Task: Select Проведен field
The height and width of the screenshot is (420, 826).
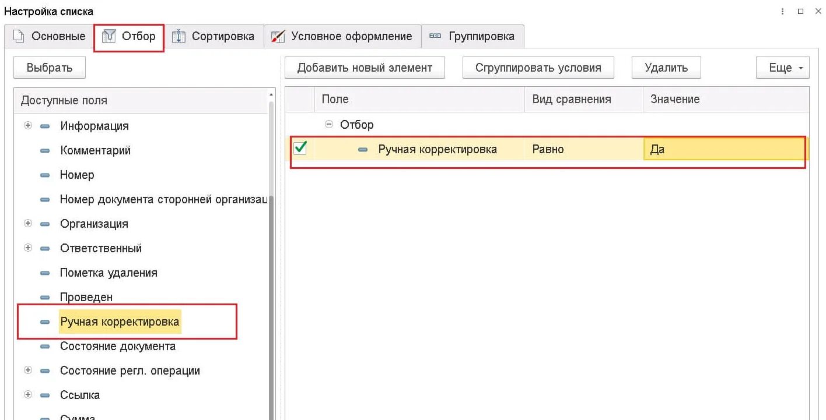Action: tap(86, 297)
